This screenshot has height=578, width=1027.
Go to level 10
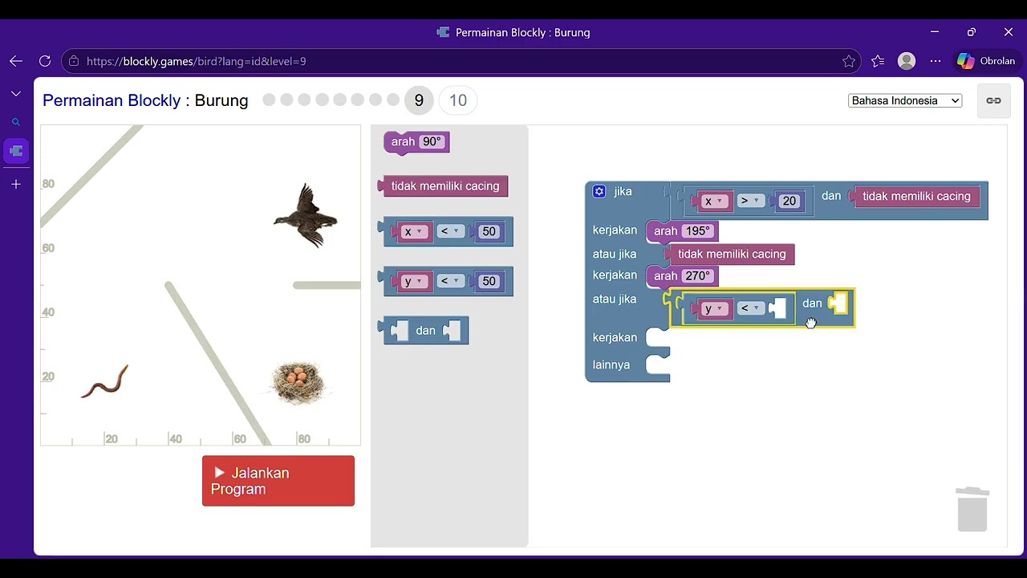(458, 100)
